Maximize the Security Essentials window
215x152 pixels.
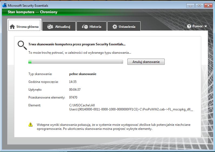(x=199, y=6)
